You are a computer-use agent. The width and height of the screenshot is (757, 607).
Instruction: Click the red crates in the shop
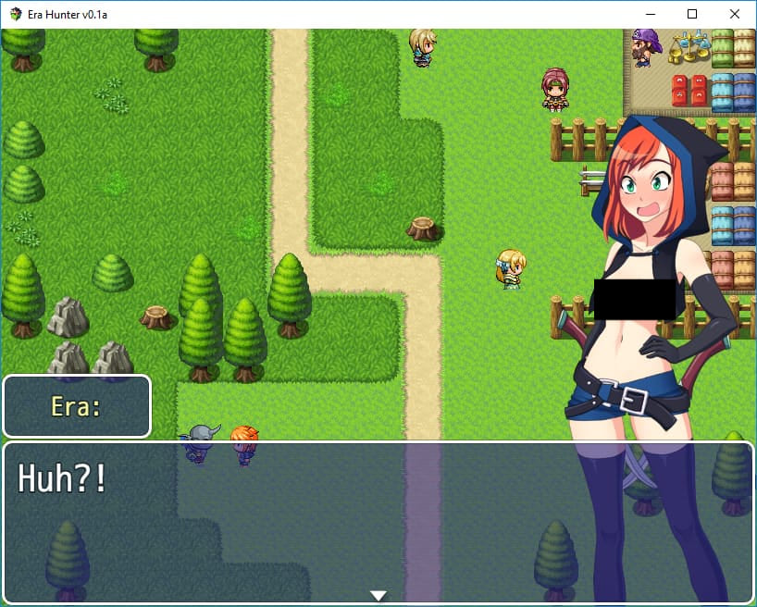688,91
